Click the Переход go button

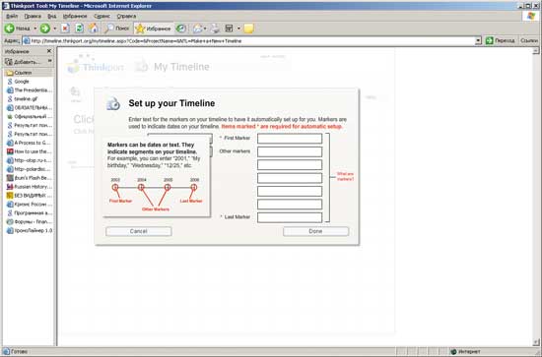[x=501, y=40]
